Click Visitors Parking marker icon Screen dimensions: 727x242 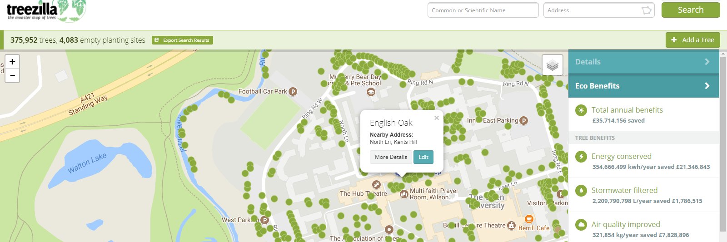(561, 194)
